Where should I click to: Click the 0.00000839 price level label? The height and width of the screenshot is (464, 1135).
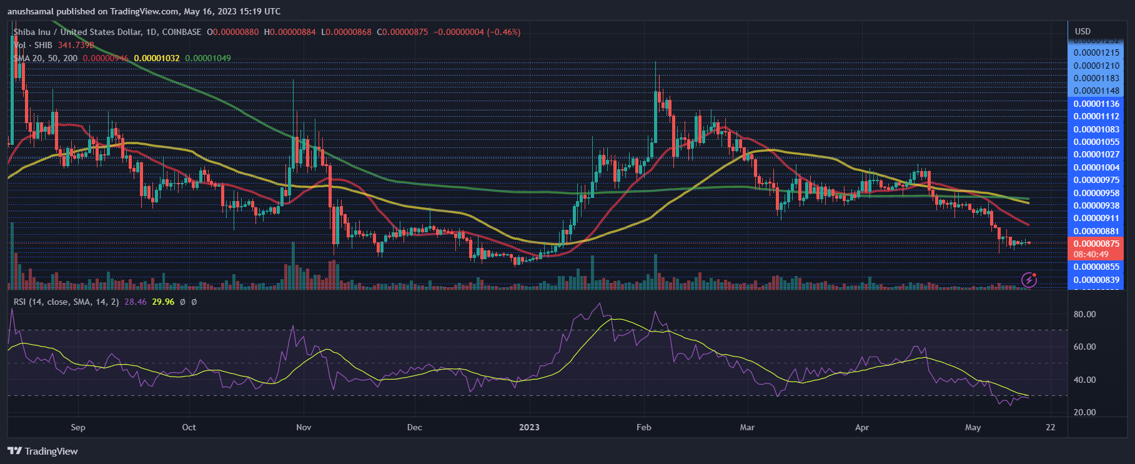pyautogui.click(x=1096, y=280)
